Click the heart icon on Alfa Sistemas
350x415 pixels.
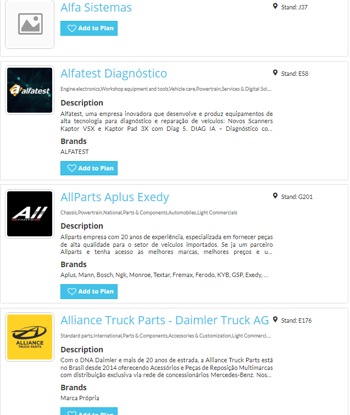click(71, 29)
